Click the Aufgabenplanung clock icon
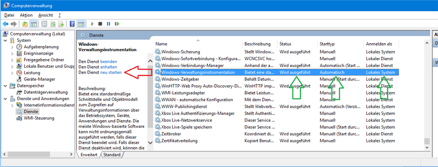This screenshot has width=438, height=167. coord(19,47)
